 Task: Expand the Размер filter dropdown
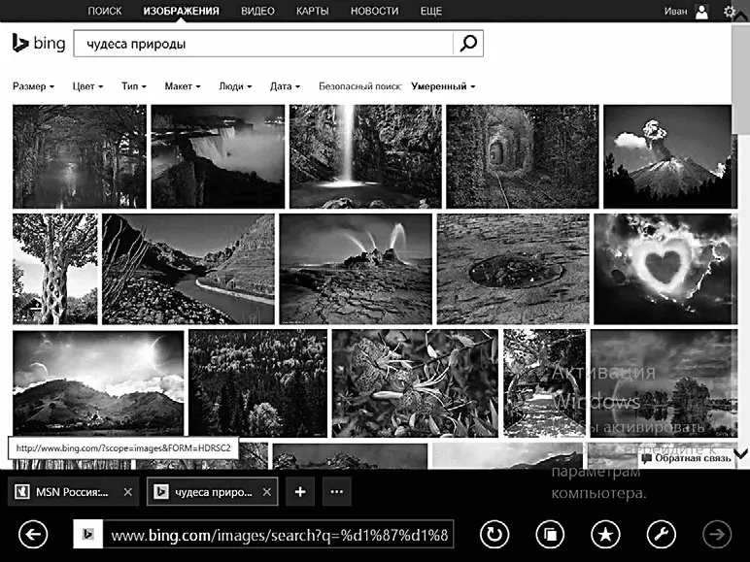pos(33,86)
